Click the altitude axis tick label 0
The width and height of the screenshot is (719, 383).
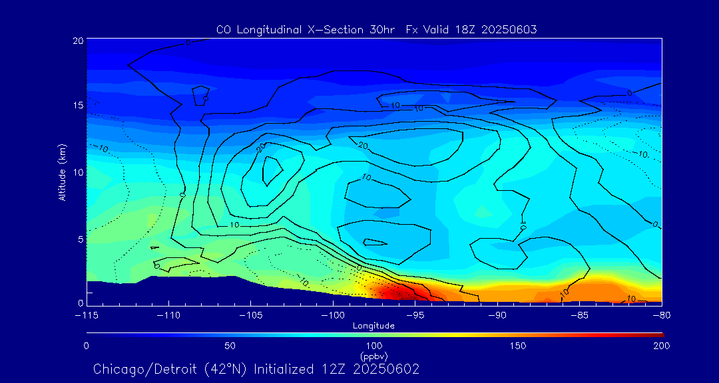pos(81,303)
